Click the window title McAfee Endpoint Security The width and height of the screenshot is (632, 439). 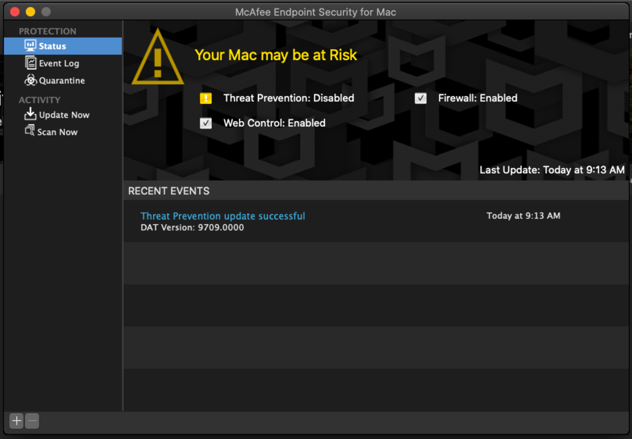(x=316, y=12)
